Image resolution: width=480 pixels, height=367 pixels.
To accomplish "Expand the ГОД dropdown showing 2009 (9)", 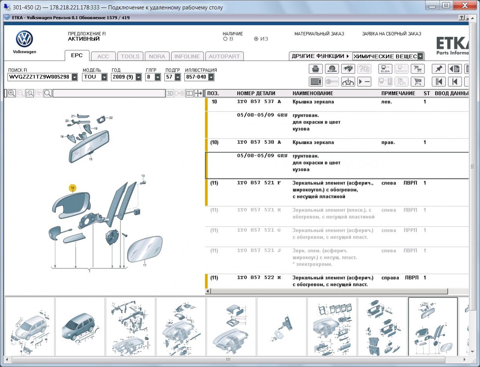I will coord(139,77).
